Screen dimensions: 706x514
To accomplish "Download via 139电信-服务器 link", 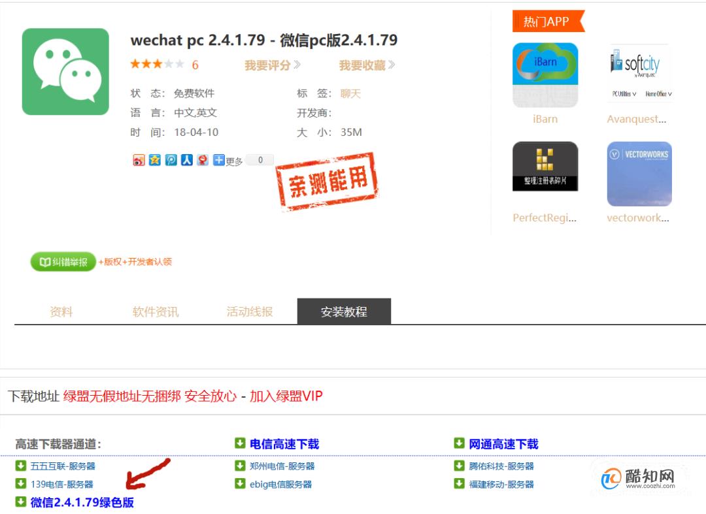I will (61, 485).
